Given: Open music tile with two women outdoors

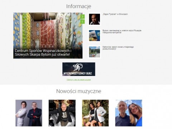Looking at the screenshot, I should click(95, 113).
